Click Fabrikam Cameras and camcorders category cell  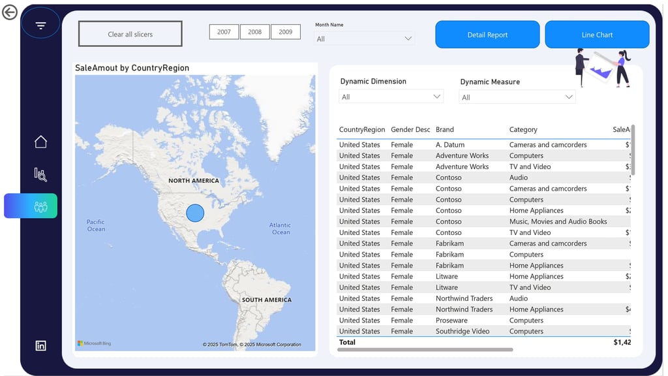point(548,243)
